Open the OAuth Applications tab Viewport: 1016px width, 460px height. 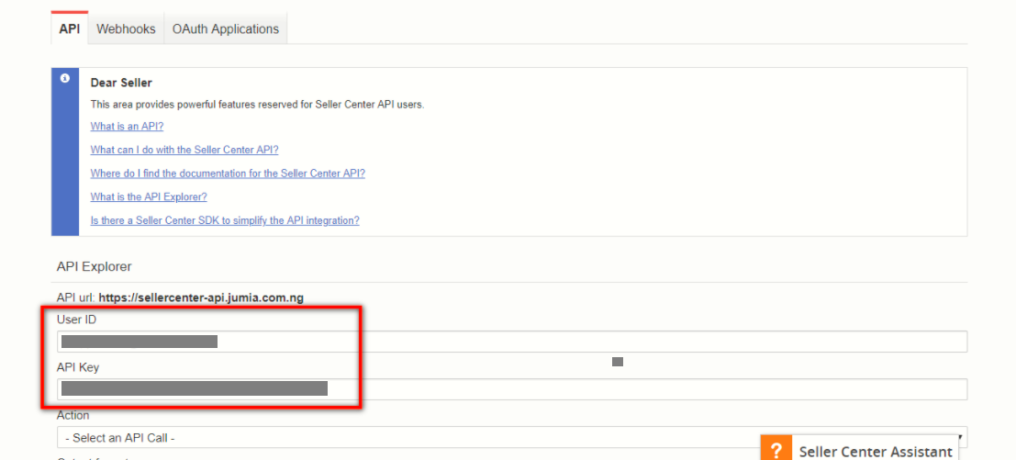click(226, 29)
